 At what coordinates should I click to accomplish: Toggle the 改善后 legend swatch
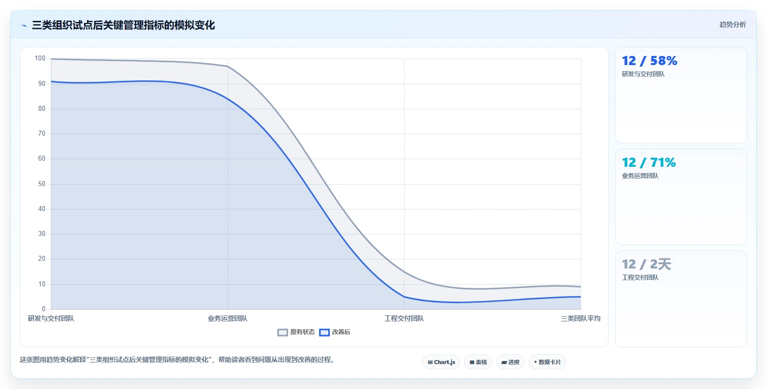point(324,332)
